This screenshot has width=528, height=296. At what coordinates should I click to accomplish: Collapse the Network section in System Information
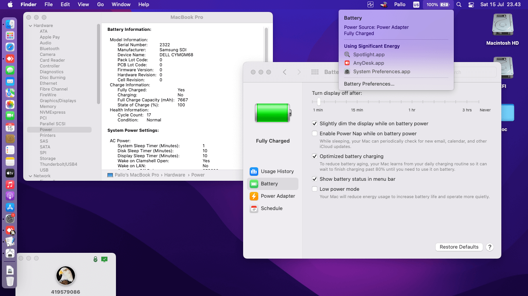click(30, 176)
